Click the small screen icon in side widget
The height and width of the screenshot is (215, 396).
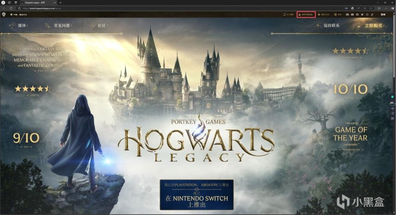pyautogui.click(x=393, y=118)
